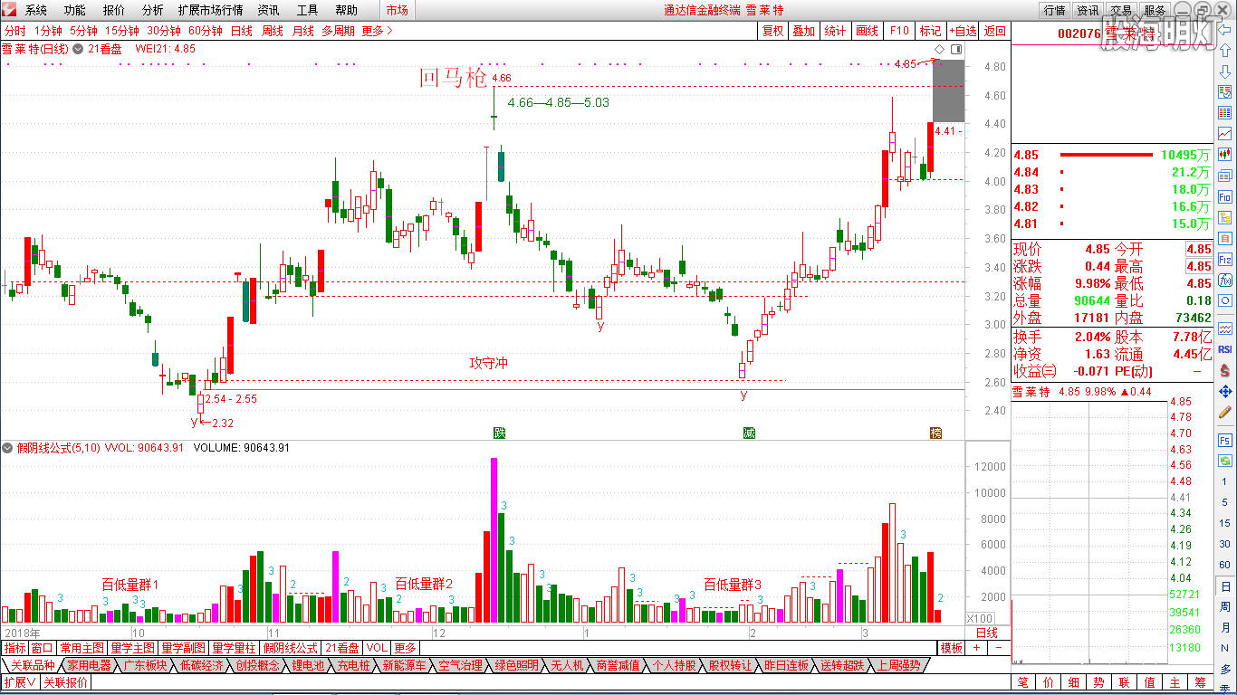Click the 筹 chip distribution tab at bottom right

pyautogui.click(x=1200, y=682)
